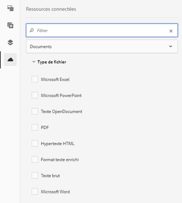Tick the PDF file type checkbox
Viewport: 182px width, 203px height.
point(35,127)
